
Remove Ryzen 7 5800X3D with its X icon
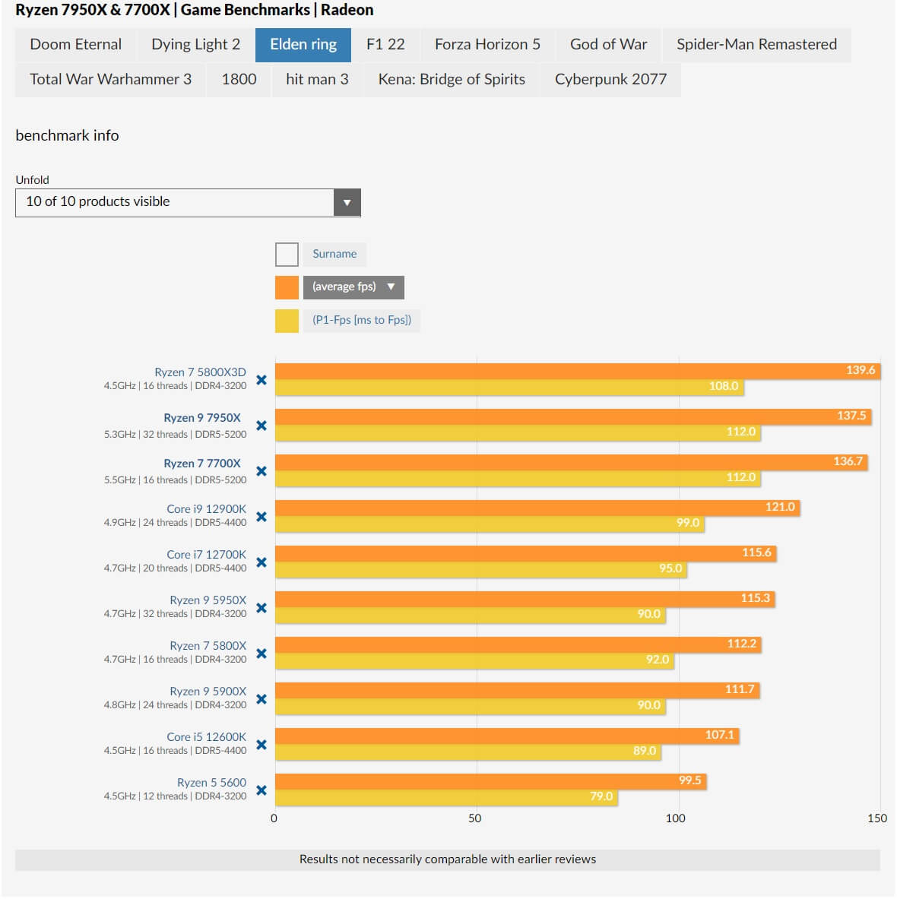pyautogui.click(x=261, y=380)
